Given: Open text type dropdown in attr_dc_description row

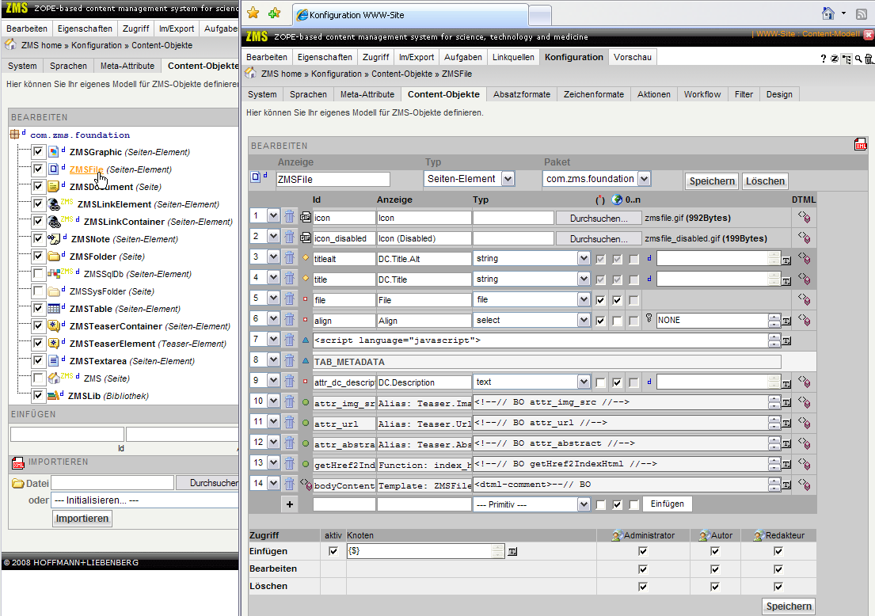Looking at the screenshot, I should point(584,382).
